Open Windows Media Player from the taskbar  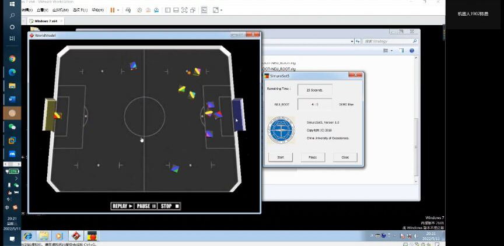[x=59, y=236]
